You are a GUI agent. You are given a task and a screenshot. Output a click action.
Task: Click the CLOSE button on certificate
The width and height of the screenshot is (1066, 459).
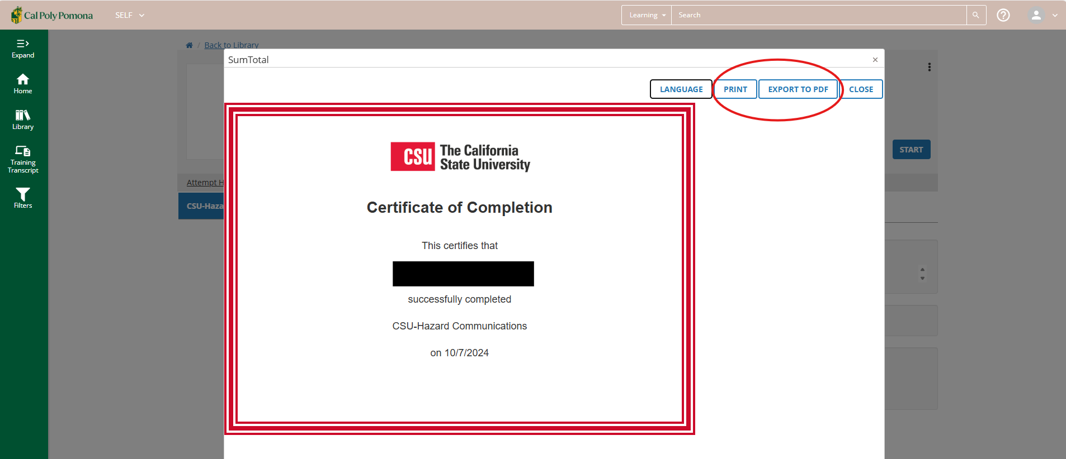click(861, 89)
